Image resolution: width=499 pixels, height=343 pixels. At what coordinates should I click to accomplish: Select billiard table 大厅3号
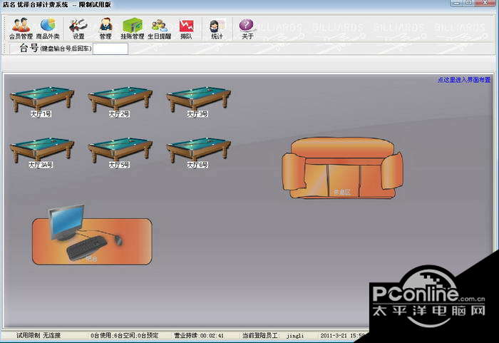(198, 101)
